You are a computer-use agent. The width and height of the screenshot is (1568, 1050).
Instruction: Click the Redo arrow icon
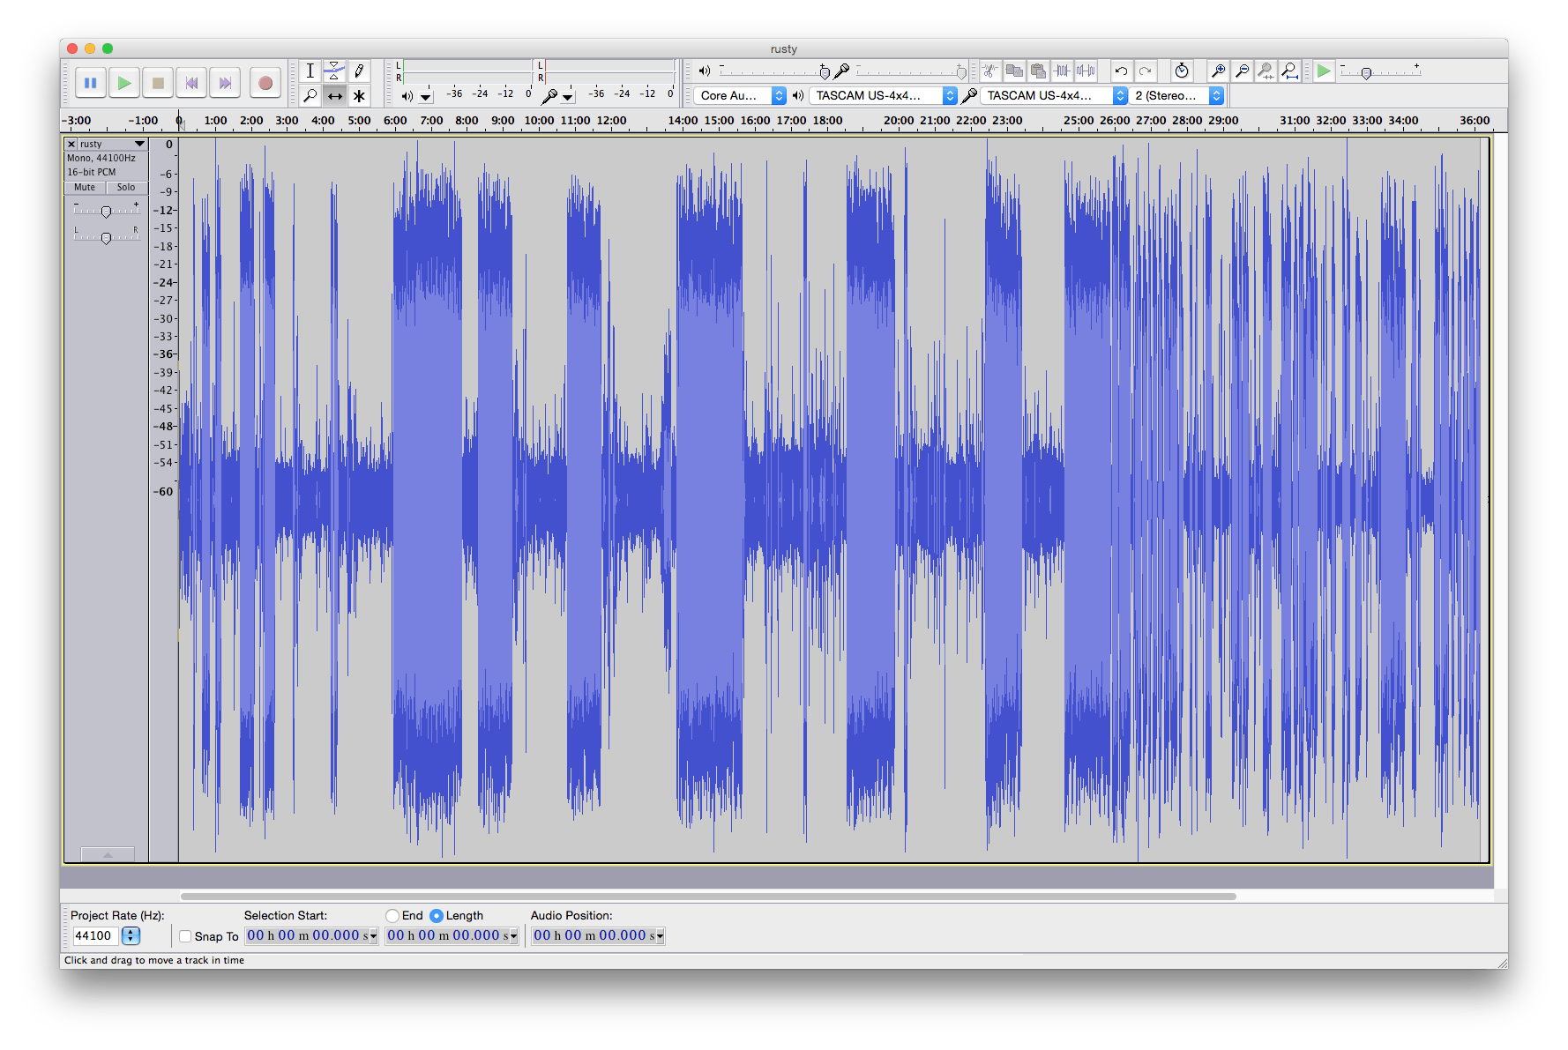[1145, 71]
